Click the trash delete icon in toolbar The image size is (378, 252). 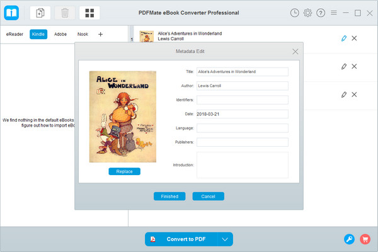(65, 13)
